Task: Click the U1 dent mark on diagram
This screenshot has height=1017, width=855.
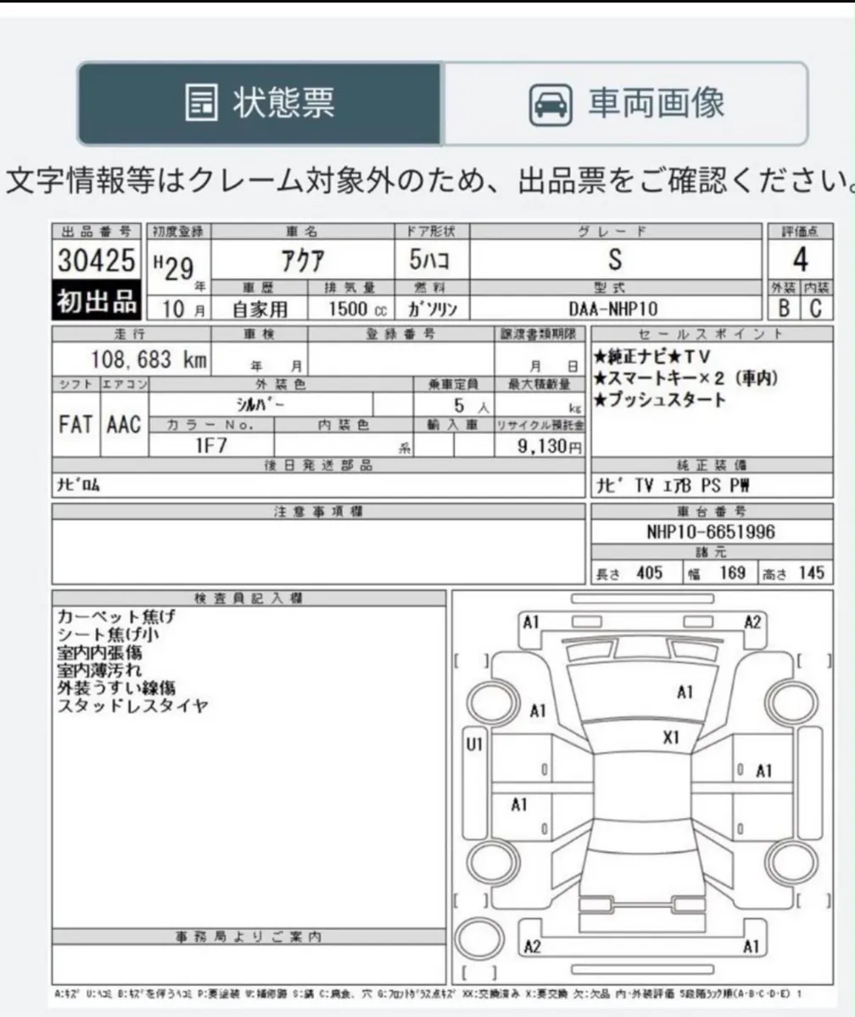Action: (475, 745)
